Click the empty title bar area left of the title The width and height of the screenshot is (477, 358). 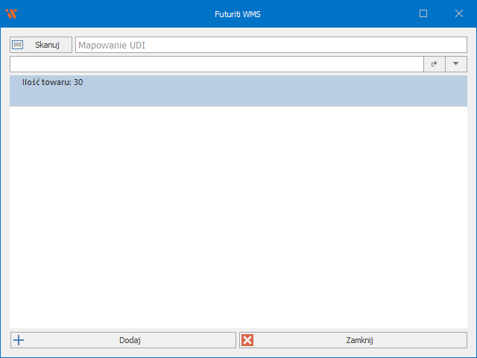pyautogui.click(x=112, y=13)
